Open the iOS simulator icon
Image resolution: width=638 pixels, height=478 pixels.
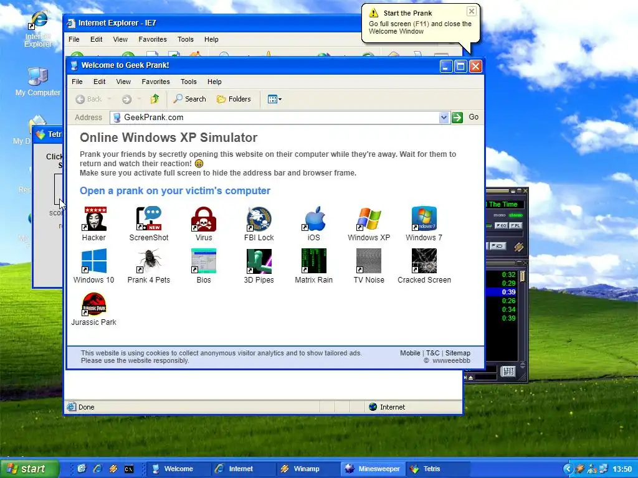tap(314, 223)
